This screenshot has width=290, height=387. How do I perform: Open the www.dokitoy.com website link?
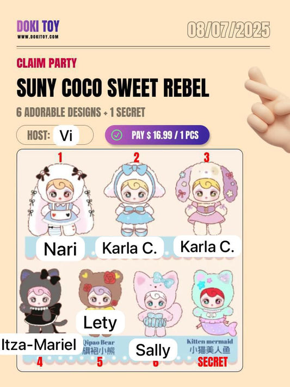(x=38, y=37)
